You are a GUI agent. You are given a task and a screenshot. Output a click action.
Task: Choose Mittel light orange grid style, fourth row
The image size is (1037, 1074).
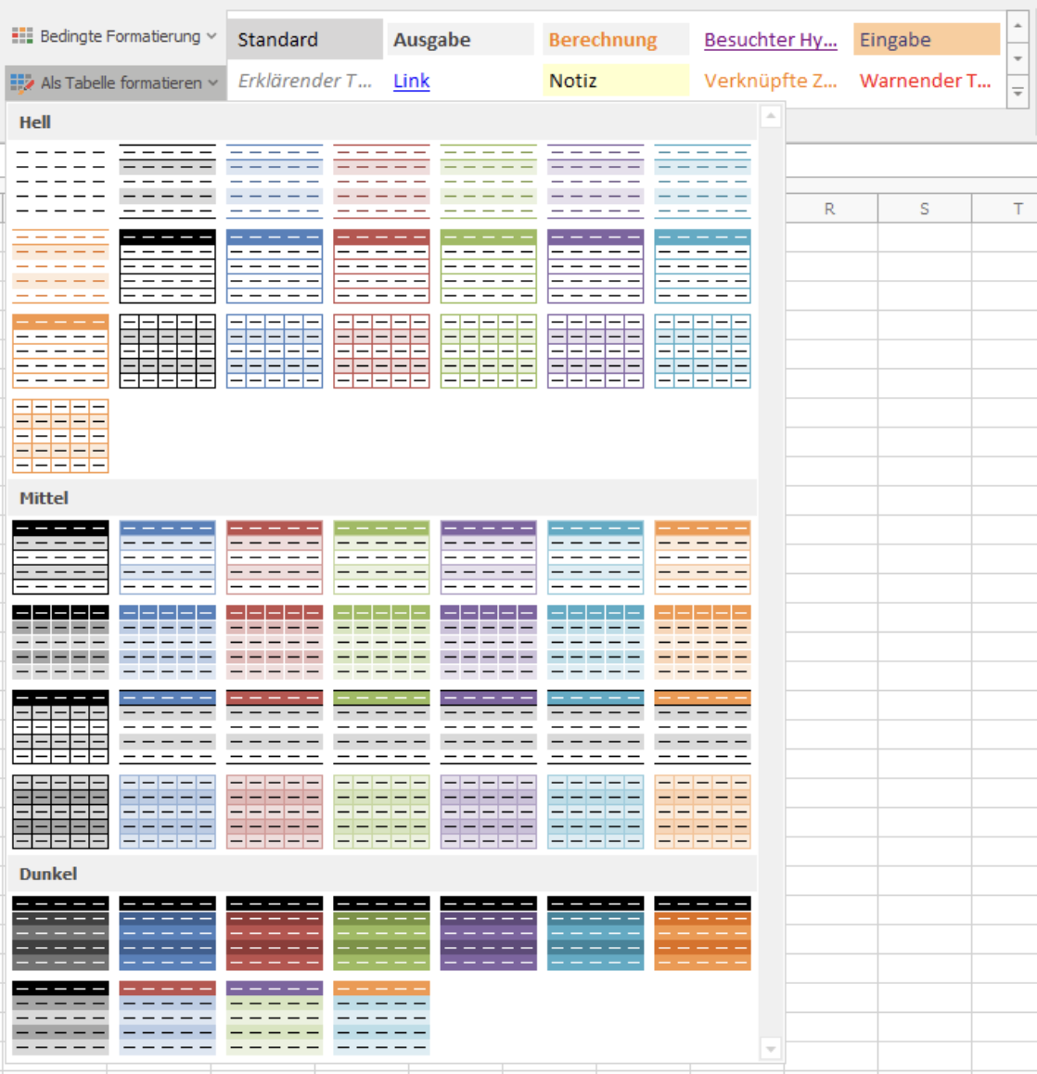click(x=703, y=812)
